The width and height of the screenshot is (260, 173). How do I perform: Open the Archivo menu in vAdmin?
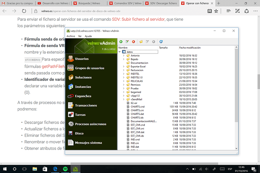(71, 36)
